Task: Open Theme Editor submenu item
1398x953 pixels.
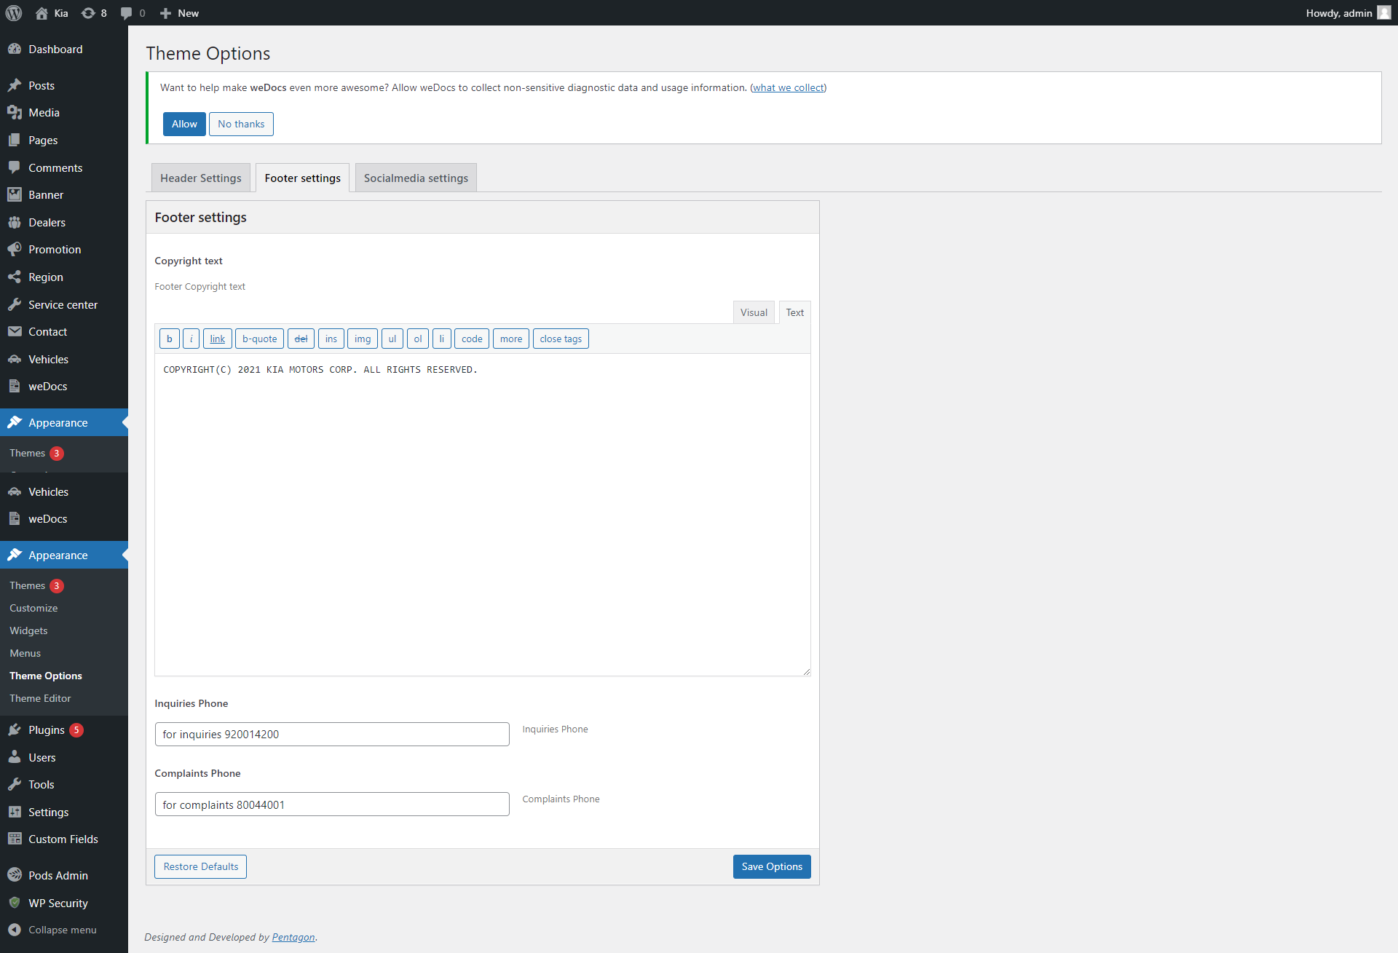Action: (40, 698)
